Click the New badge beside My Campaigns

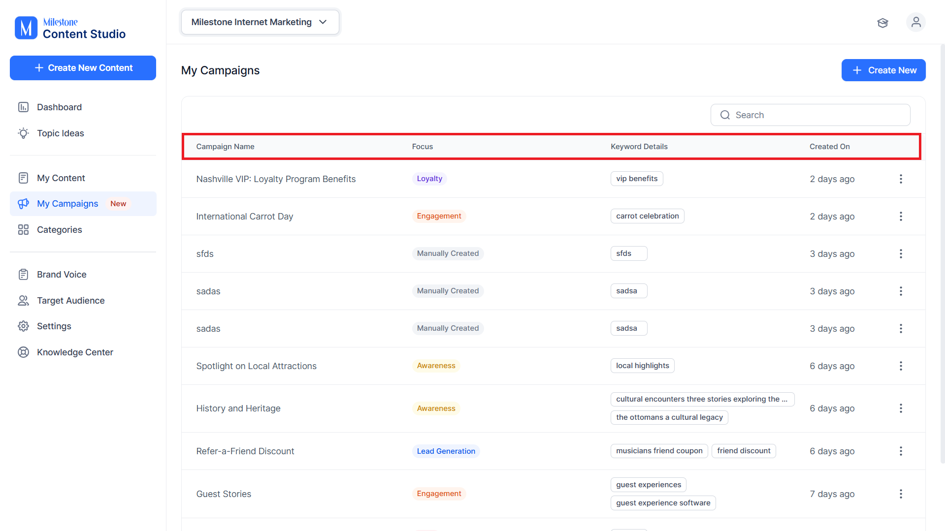[x=118, y=204]
